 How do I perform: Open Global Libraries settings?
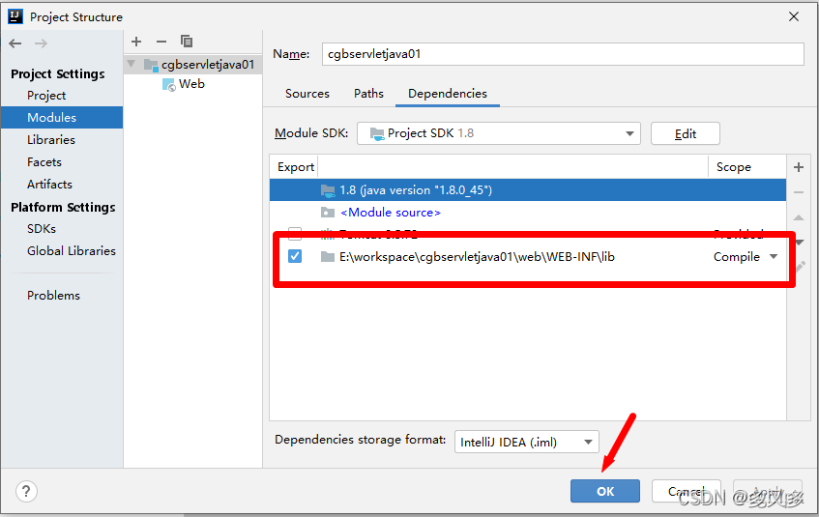tap(72, 251)
